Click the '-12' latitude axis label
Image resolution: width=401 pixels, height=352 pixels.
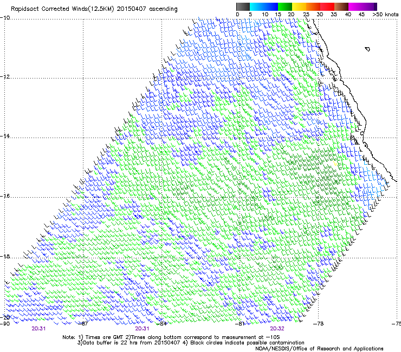pos(5,76)
